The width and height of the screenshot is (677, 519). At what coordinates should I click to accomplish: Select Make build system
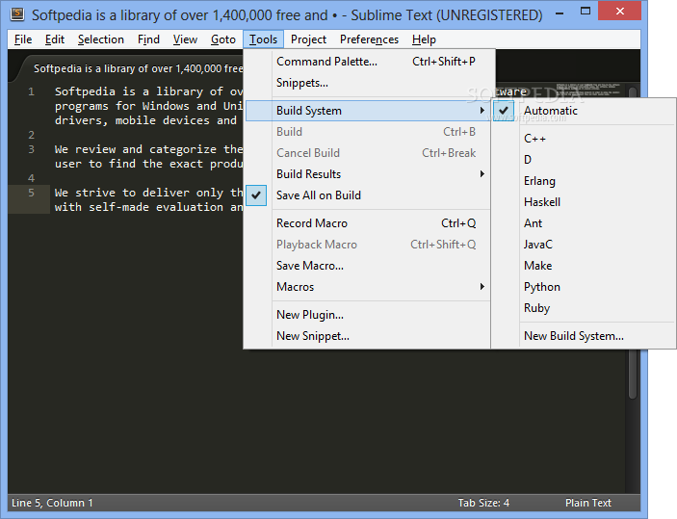(x=584, y=266)
